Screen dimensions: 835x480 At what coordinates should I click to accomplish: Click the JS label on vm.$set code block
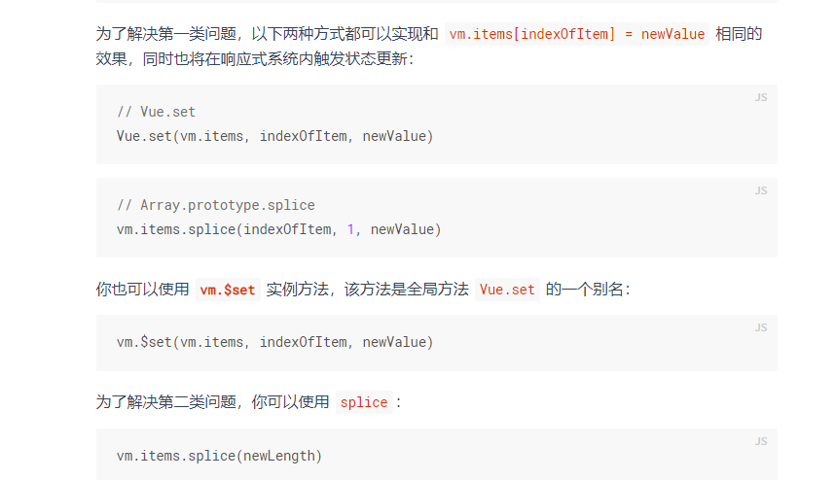(760, 327)
